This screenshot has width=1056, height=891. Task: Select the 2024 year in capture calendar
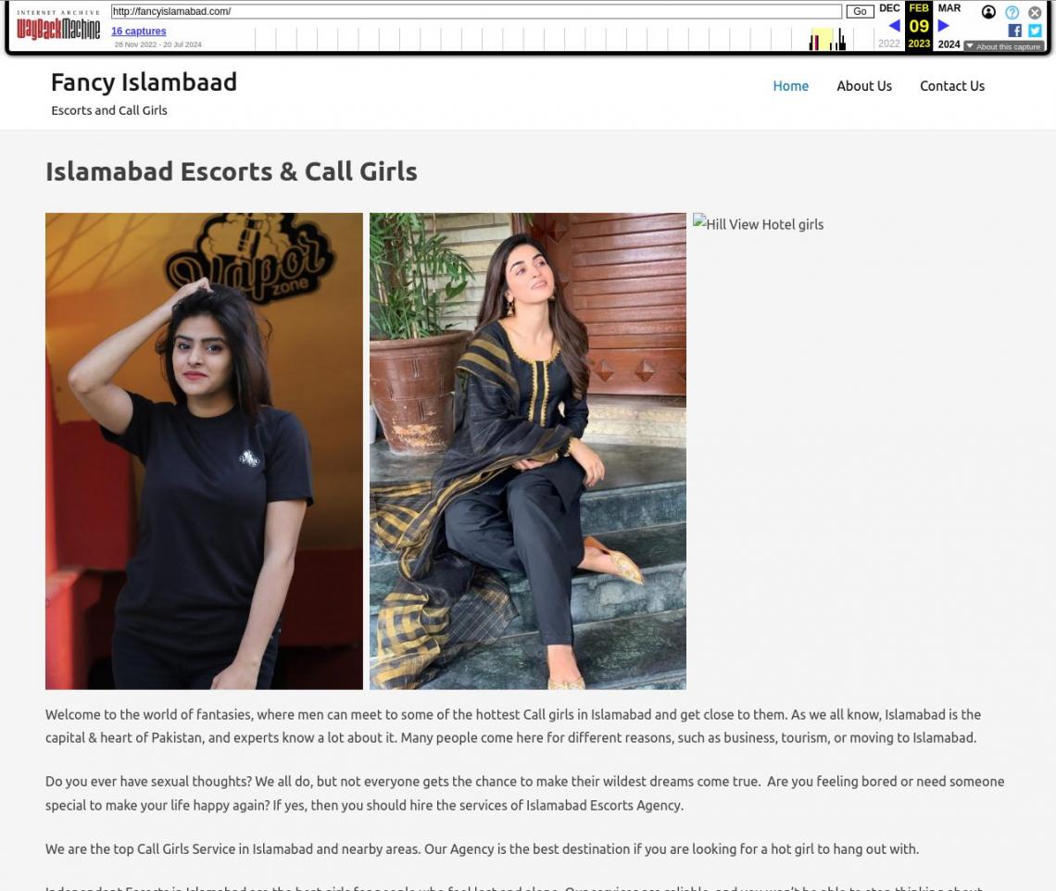coord(949,44)
